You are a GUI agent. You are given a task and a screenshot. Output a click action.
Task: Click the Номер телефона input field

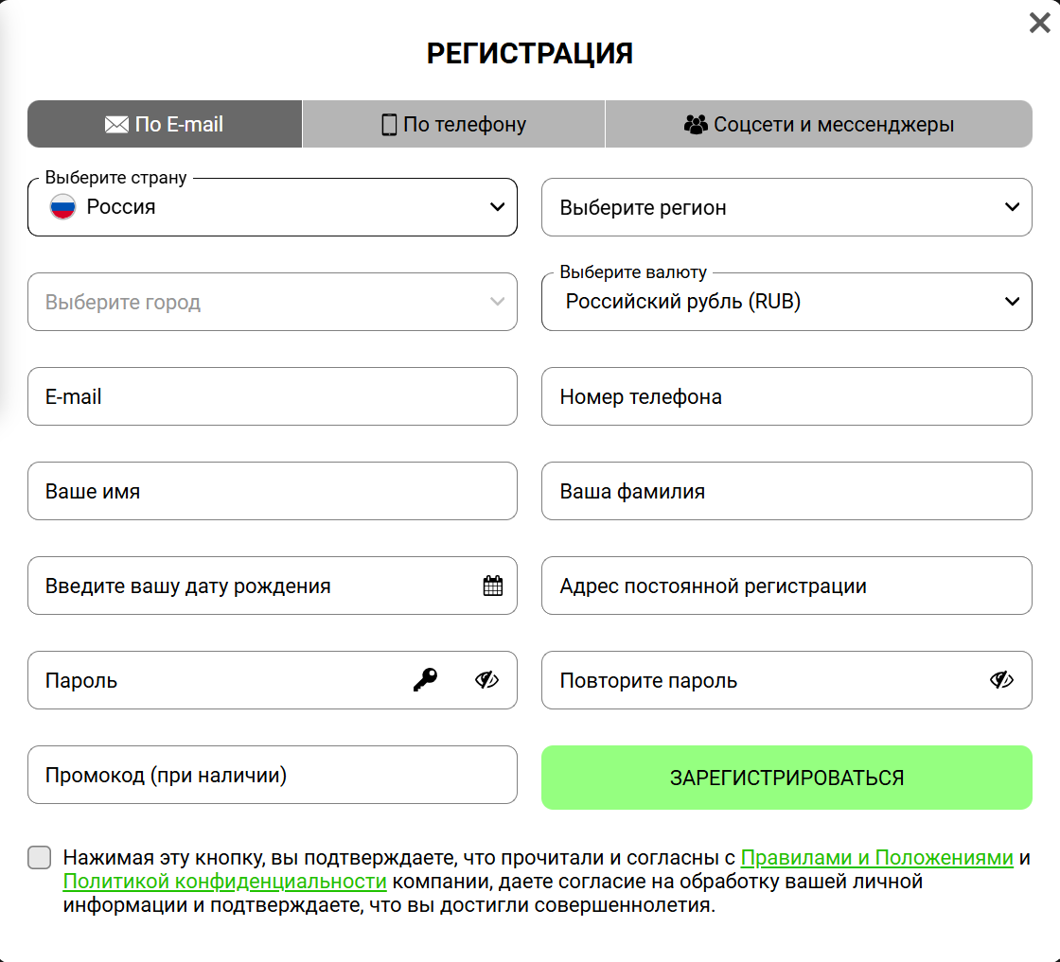(786, 397)
